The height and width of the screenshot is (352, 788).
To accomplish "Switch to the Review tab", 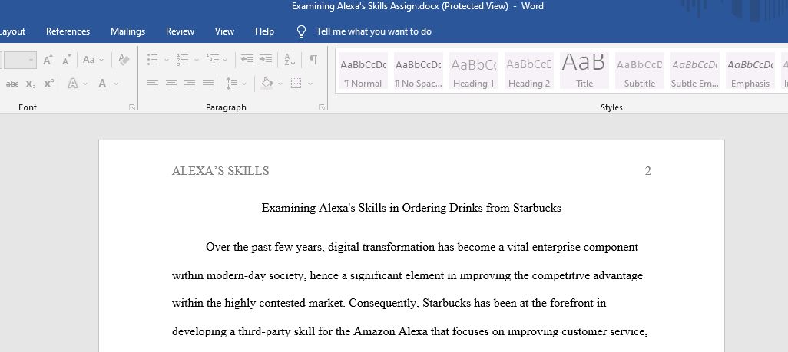I will (180, 31).
